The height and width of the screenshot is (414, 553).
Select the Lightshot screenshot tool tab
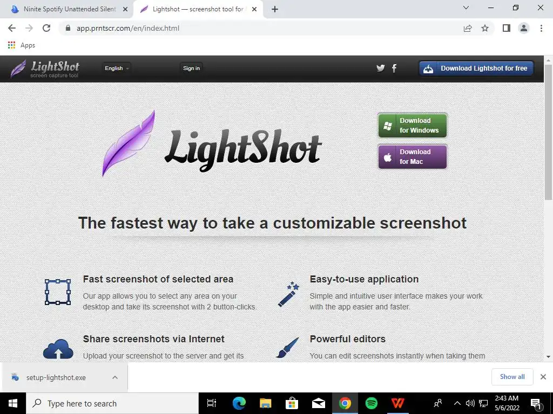[198, 10]
